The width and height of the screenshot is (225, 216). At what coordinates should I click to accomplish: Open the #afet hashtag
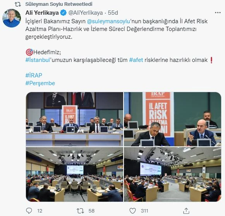[136, 60]
